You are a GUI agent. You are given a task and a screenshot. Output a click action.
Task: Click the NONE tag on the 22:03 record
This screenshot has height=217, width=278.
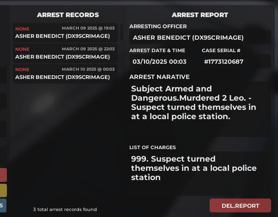[22, 49]
